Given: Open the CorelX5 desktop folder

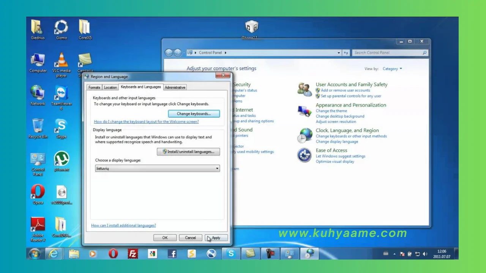Looking at the screenshot, I should [85, 29].
